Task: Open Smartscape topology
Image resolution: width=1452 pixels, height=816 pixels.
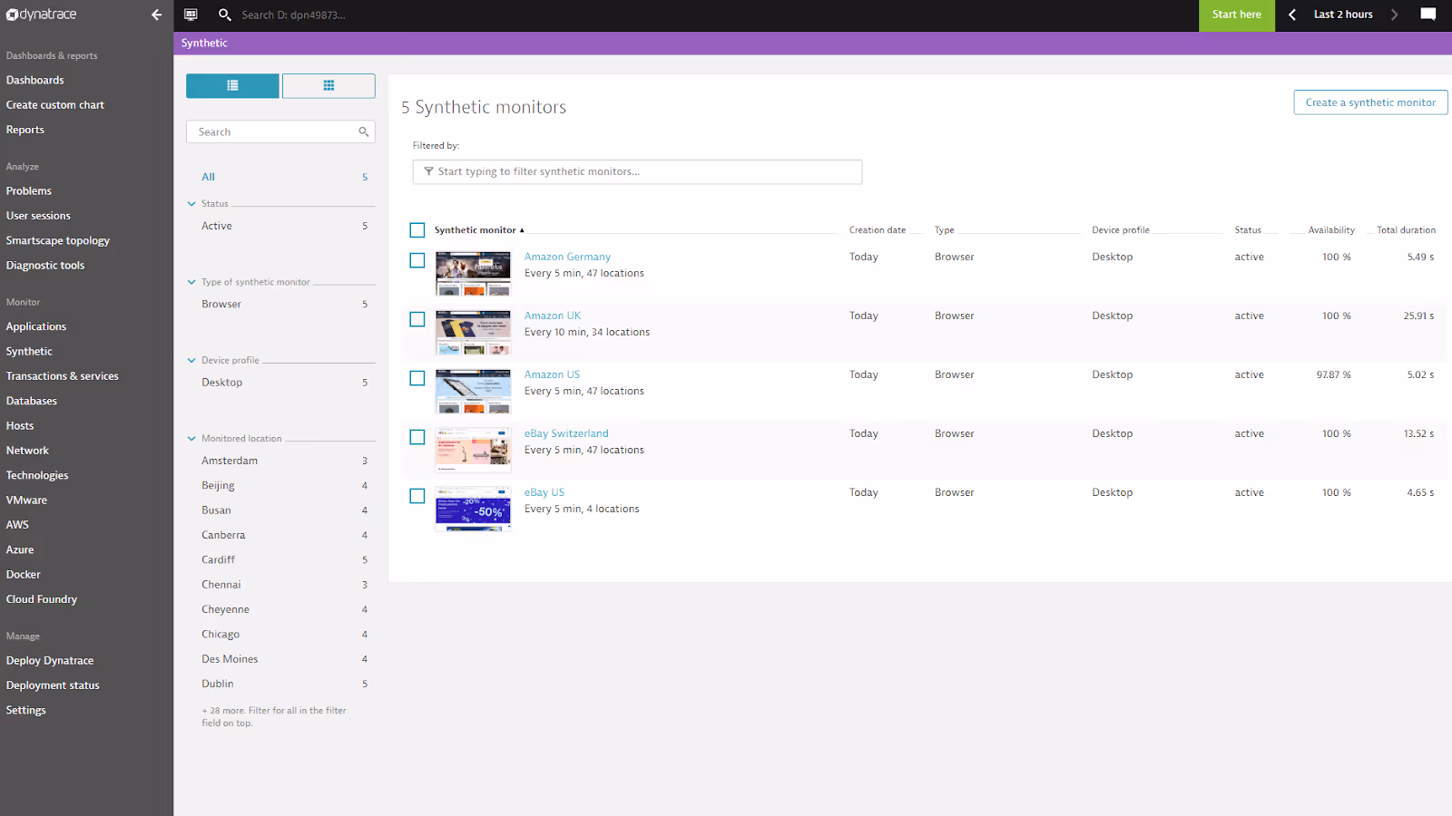Action: [58, 240]
